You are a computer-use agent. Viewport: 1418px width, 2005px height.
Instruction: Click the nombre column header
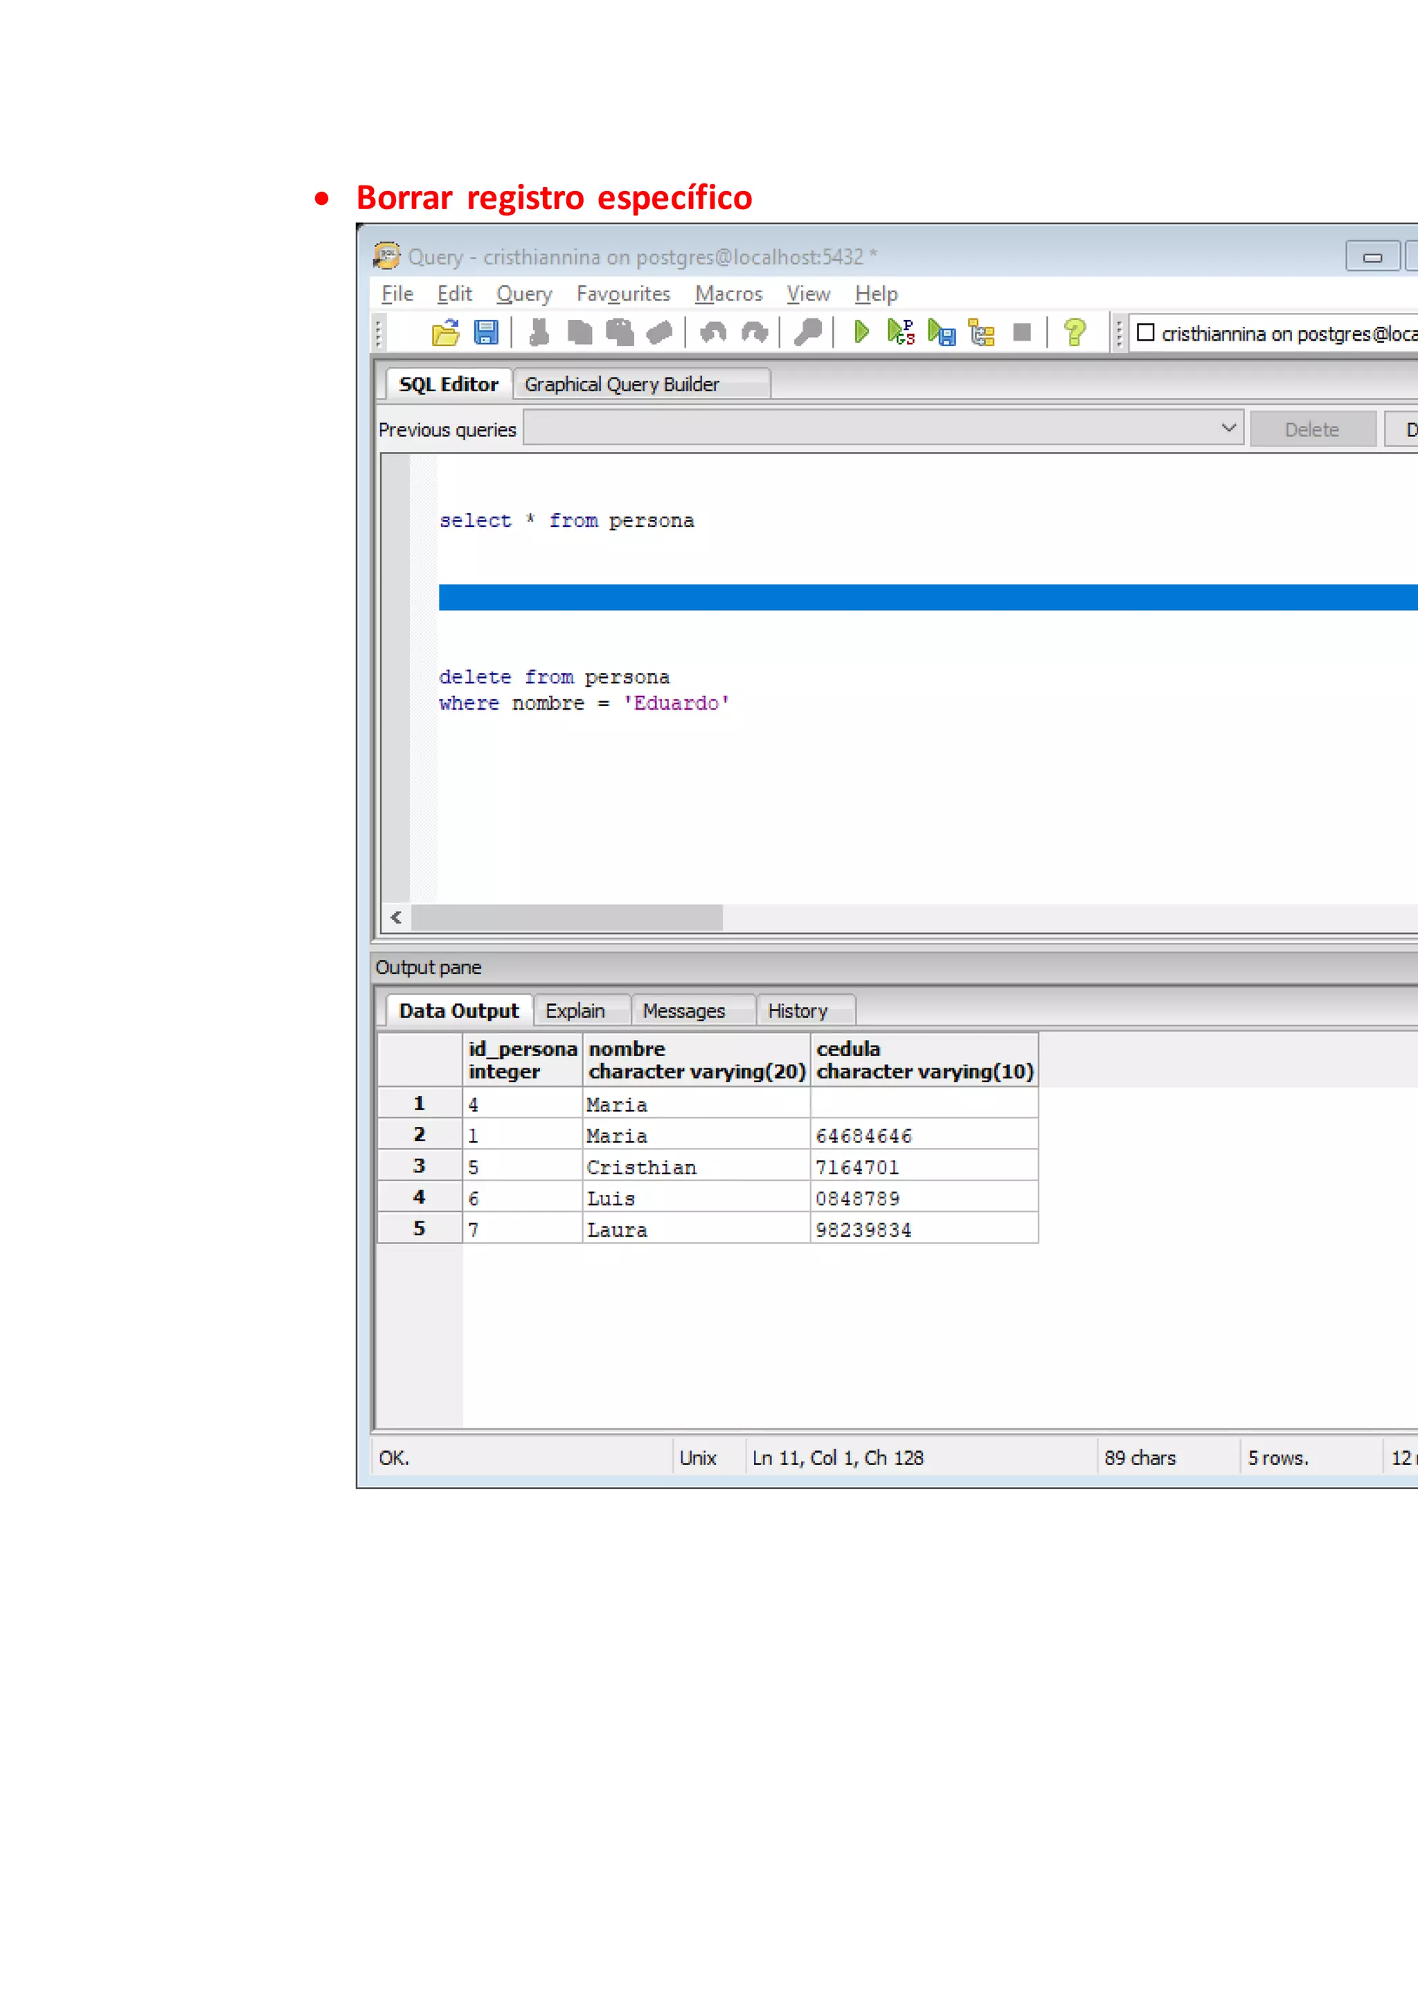tap(697, 1060)
